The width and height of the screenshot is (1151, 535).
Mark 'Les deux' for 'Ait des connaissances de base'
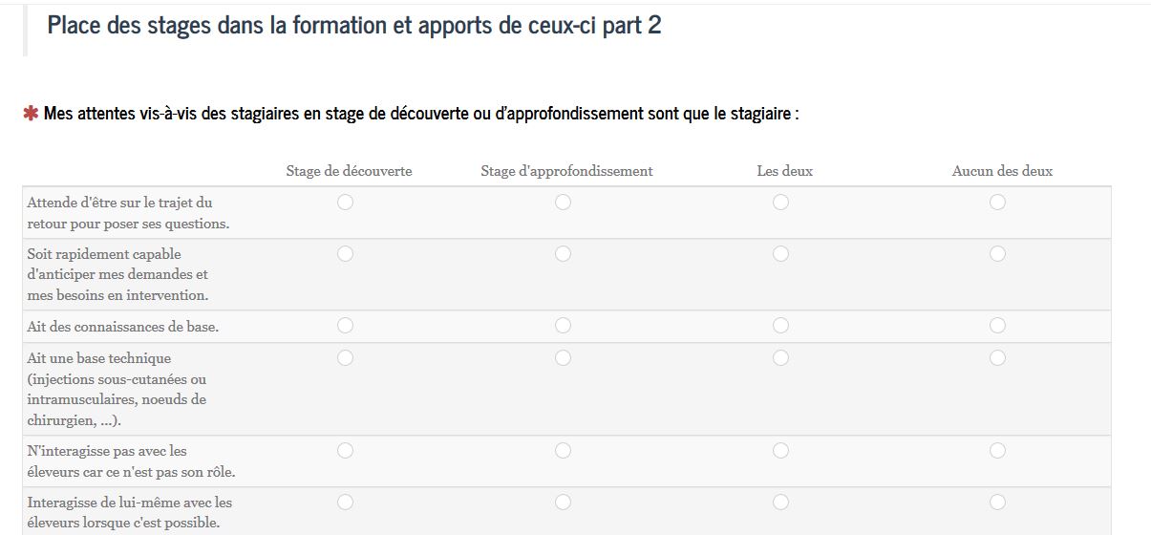point(780,326)
